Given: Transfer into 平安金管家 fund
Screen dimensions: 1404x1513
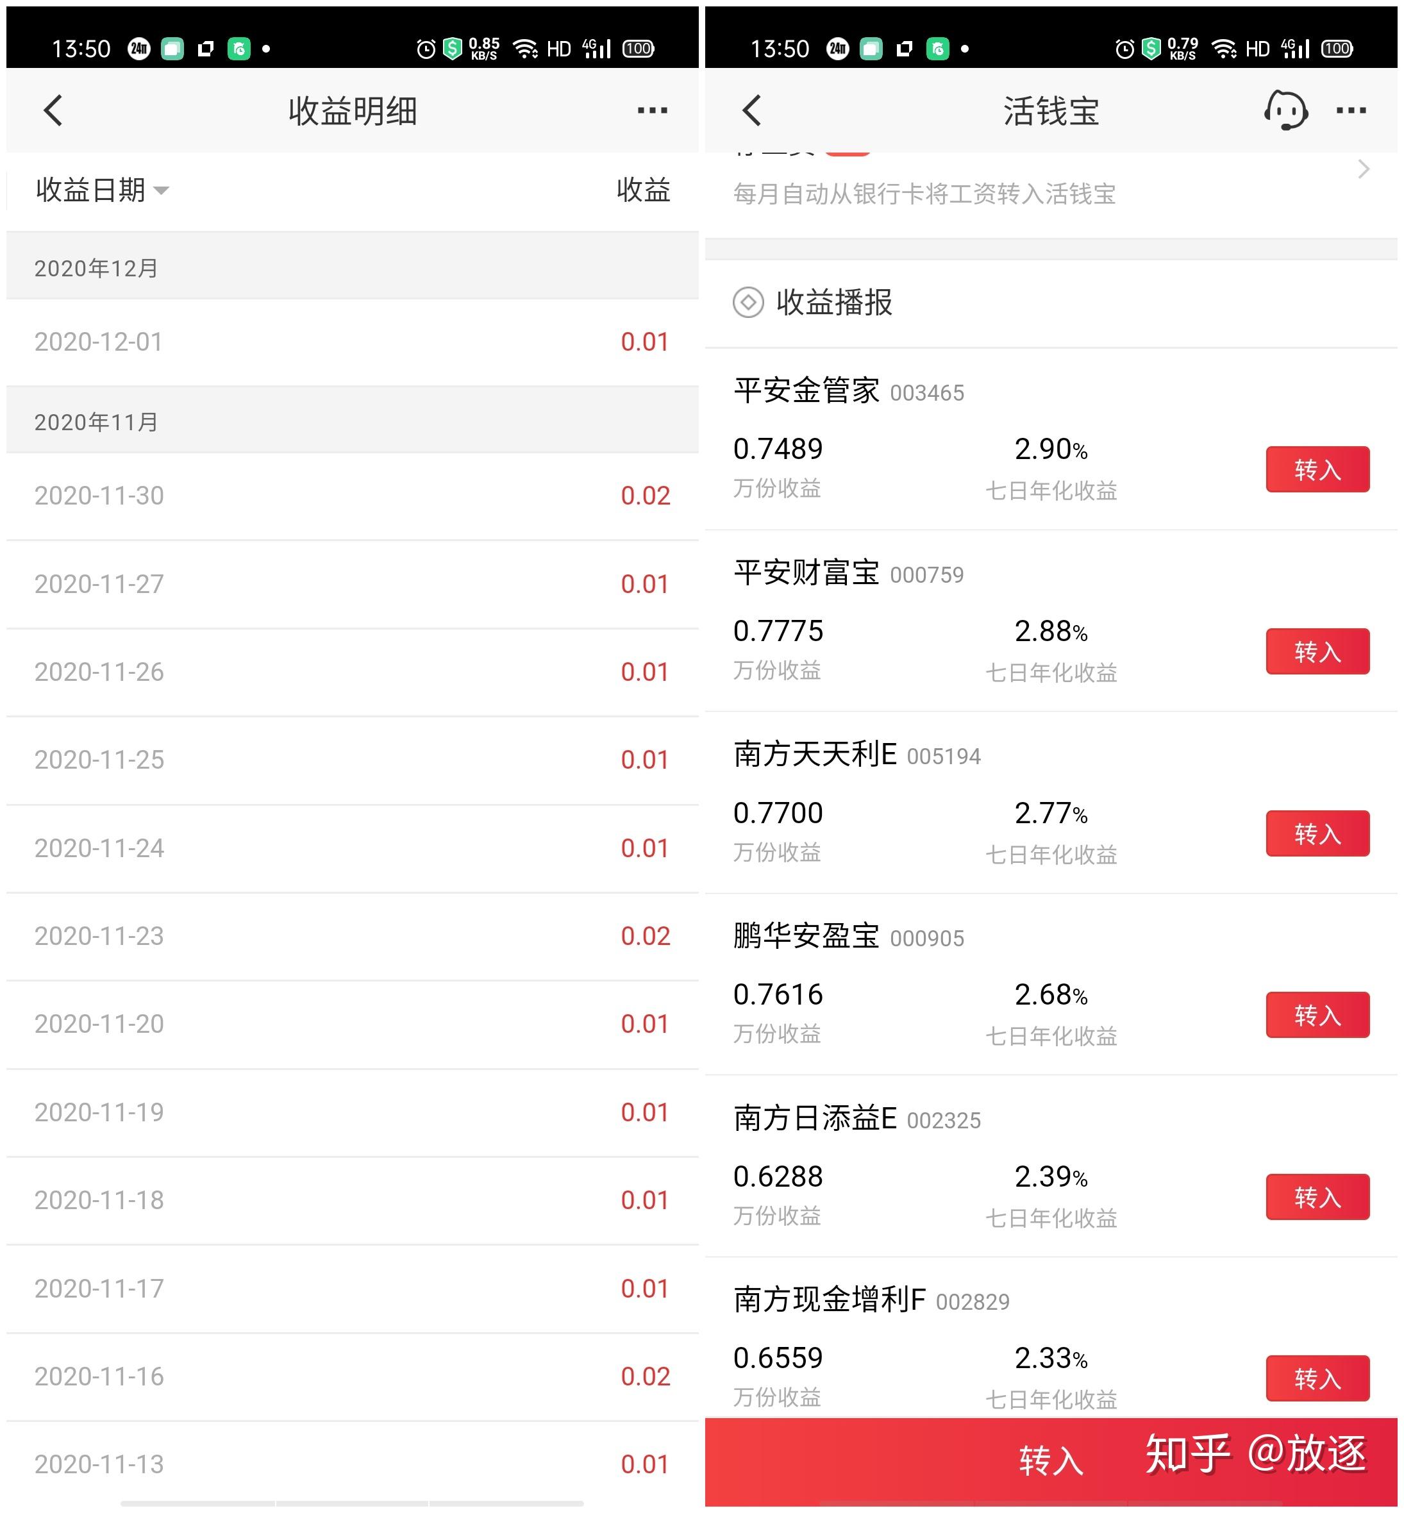Looking at the screenshot, I should pyautogui.click(x=1317, y=470).
